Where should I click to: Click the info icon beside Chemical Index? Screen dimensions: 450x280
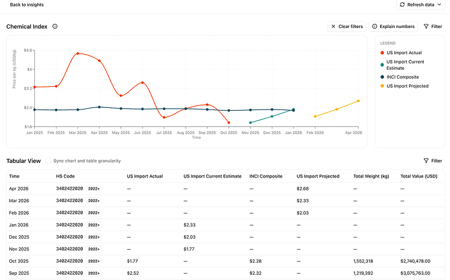tap(55, 26)
